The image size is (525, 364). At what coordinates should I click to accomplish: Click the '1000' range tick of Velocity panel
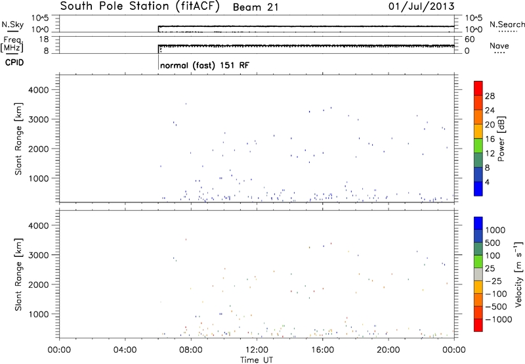coord(39,314)
